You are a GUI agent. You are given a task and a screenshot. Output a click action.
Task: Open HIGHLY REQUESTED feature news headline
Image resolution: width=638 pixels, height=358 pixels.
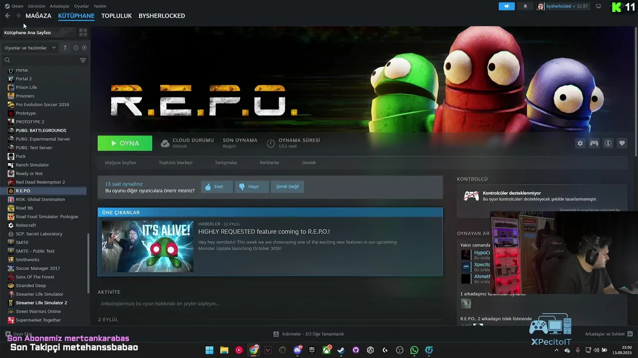[264, 232]
